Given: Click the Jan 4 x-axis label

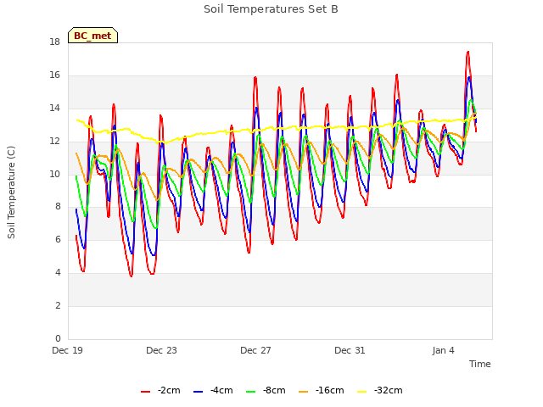Looking at the screenshot, I should pos(443,350).
